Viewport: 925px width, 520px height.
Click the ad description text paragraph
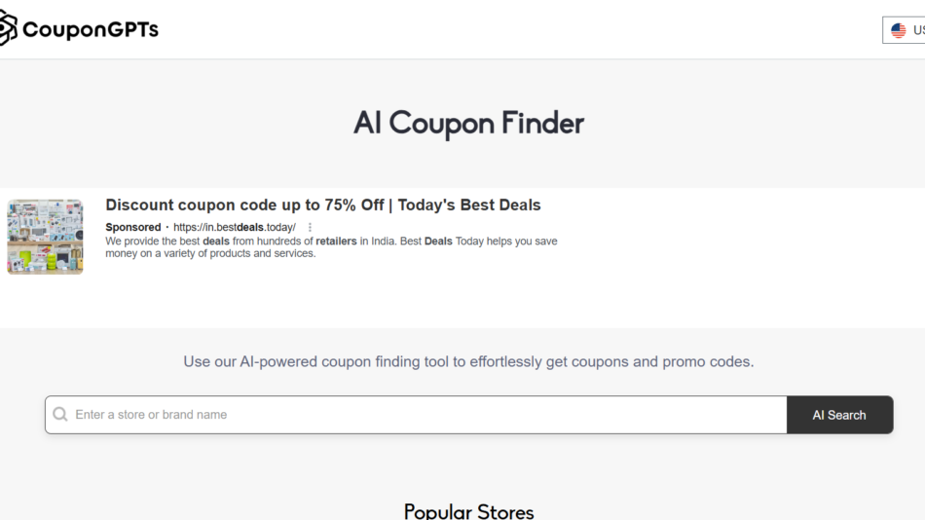point(331,247)
